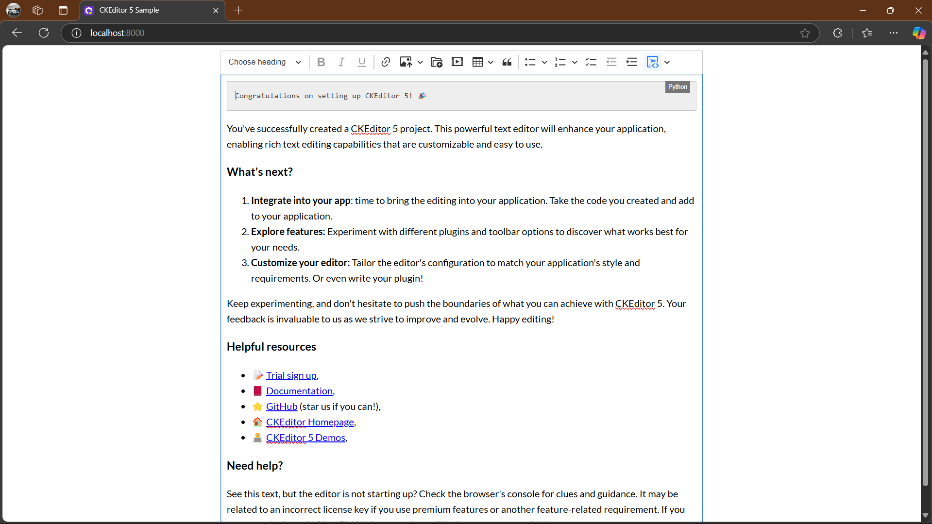Toggle the numbered list formatting

click(x=561, y=62)
